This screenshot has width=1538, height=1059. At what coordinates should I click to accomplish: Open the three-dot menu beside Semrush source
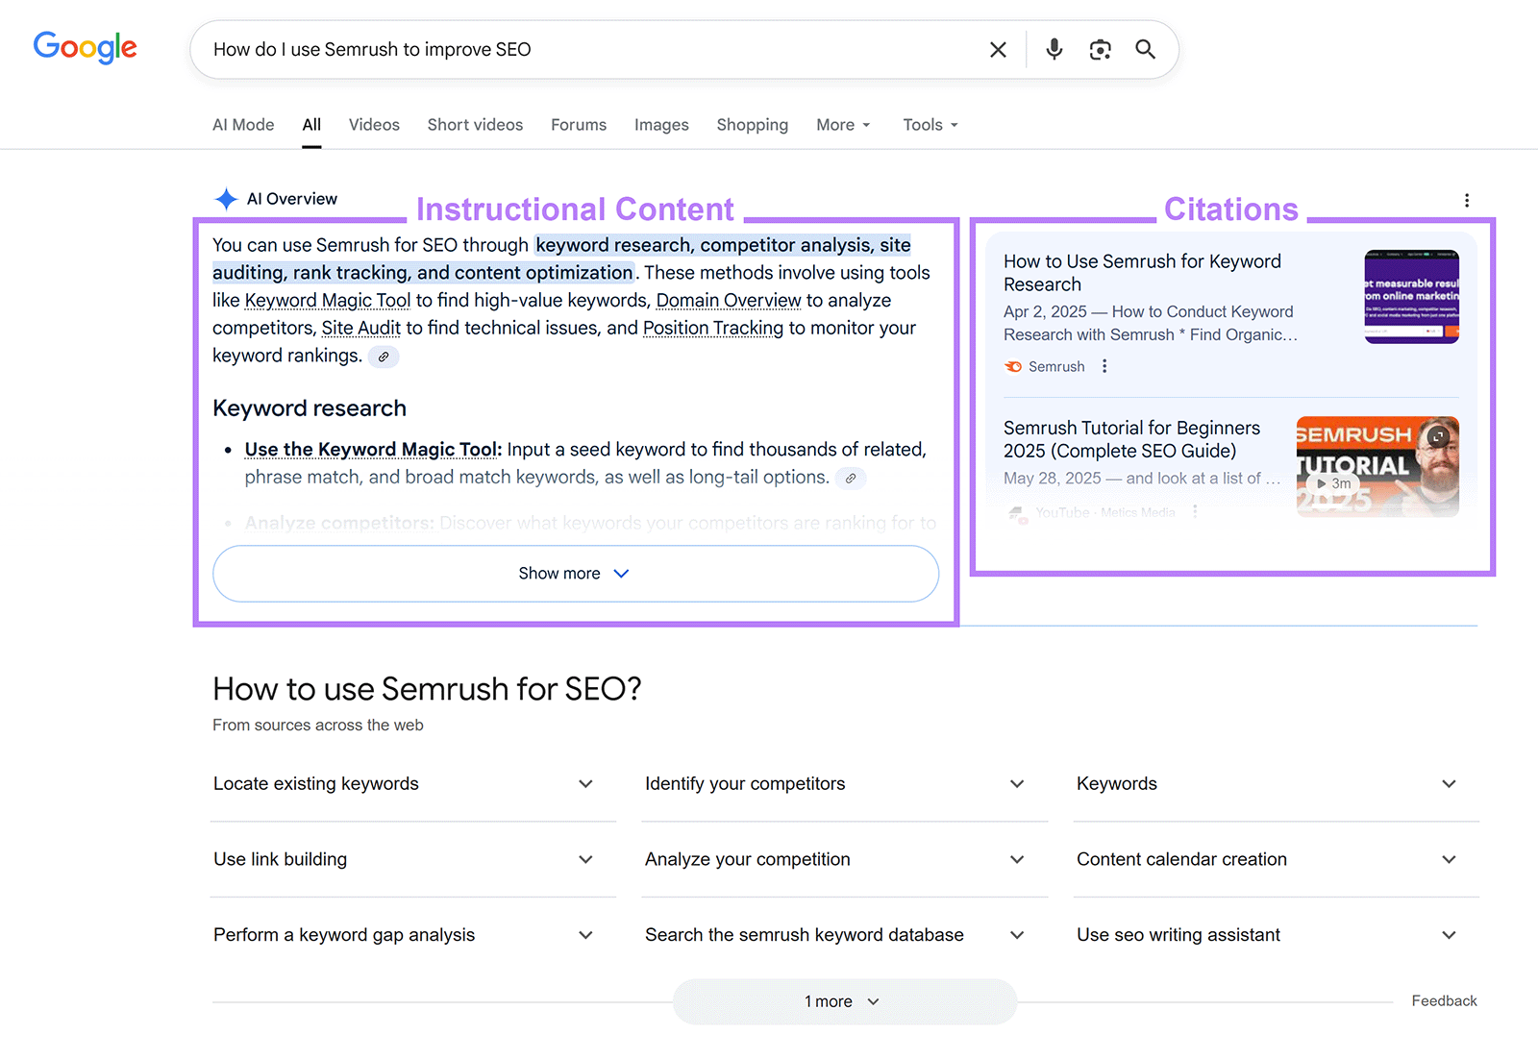coord(1104,366)
